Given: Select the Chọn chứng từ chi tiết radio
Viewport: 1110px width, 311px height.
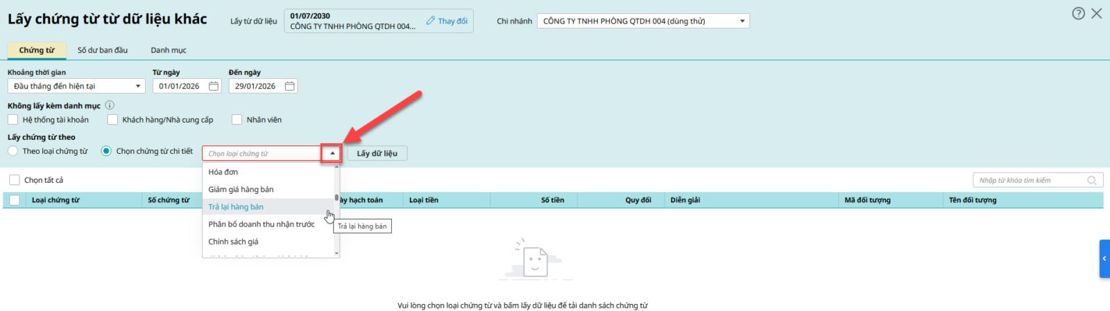Looking at the screenshot, I should pos(106,151).
